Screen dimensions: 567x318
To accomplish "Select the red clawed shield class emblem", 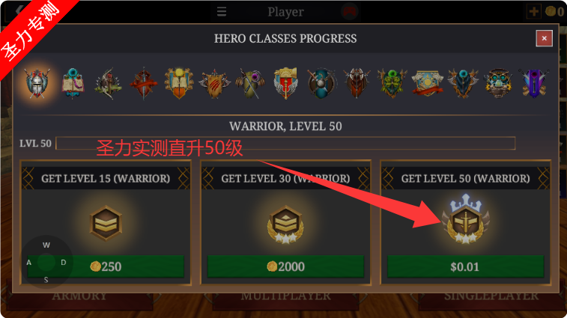I will point(214,84).
